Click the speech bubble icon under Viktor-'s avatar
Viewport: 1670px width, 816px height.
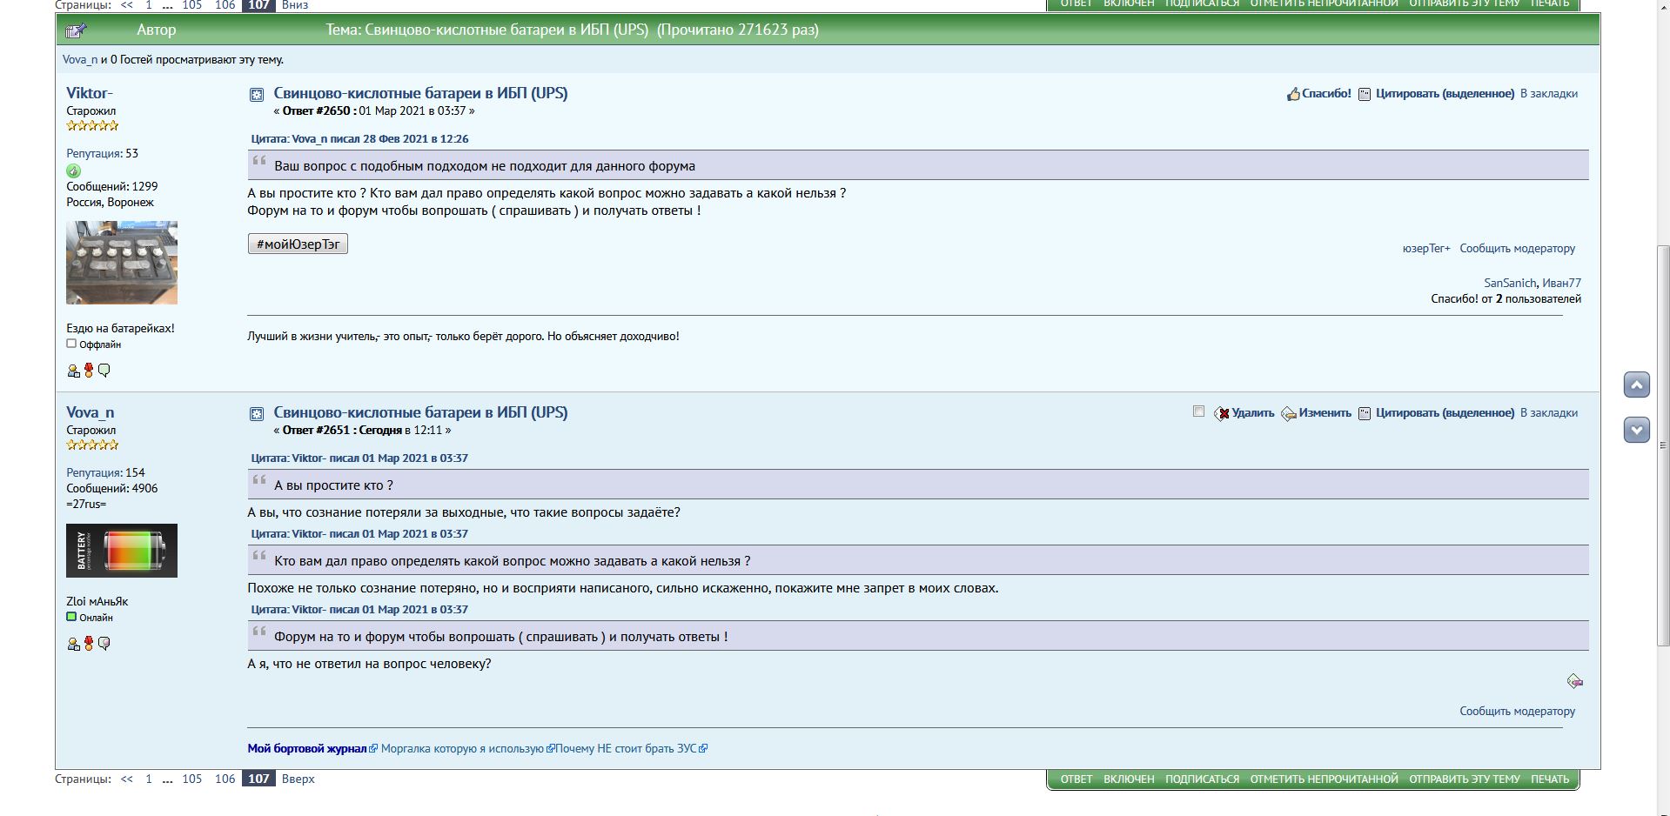point(104,371)
